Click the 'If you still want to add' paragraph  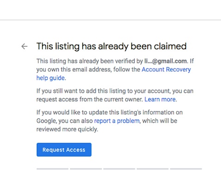coord(115,95)
